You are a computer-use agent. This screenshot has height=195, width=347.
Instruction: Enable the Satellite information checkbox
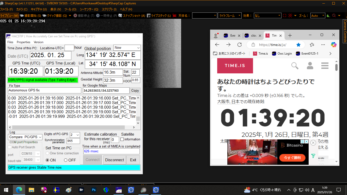pyautogui.click(x=122, y=139)
